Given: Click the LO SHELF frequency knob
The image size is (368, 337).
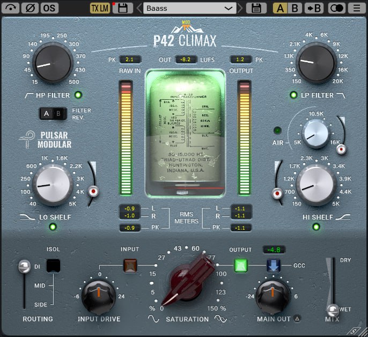Looking at the screenshot, I should click(x=53, y=185).
